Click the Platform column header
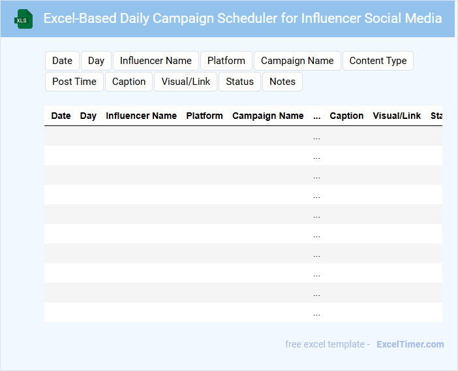 pos(204,116)
